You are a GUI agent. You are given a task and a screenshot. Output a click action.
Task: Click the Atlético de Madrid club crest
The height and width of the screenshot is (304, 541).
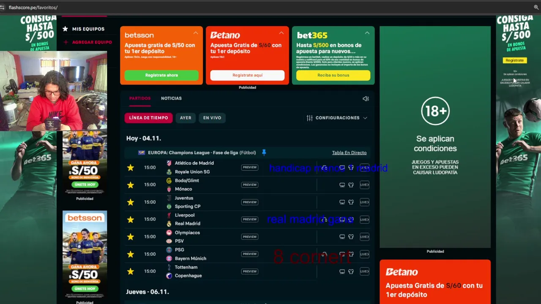point(169,163)
